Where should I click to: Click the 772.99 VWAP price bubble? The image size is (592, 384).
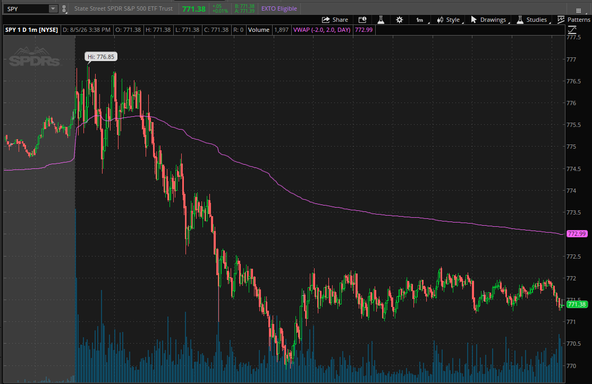(577, 234)
